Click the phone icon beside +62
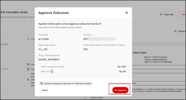 pyautogui.click(x=28, y=69)
